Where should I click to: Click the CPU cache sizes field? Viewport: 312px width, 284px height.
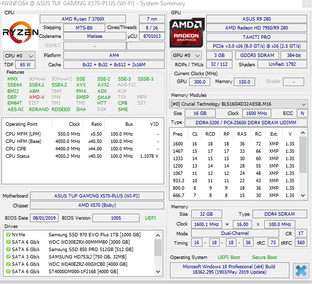114,65
